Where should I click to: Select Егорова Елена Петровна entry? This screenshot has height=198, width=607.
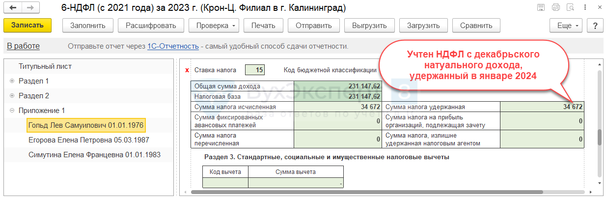[88, 140]
